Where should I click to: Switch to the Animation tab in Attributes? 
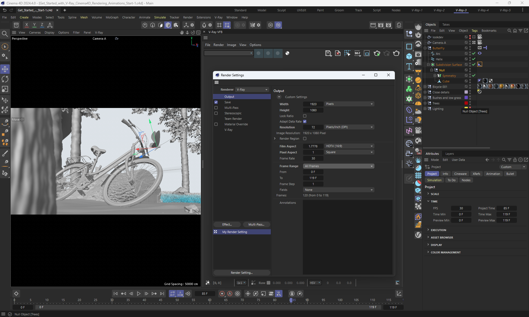click(x=493, y=174)
